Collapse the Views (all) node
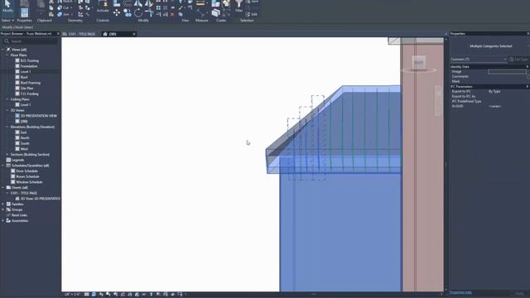The height and width of the screenshot is (298, 530). [3, 50]
